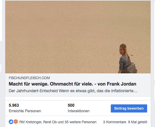The height and width of the screenshot is (127, 155).
Task: Open the FISCHUNDFLEISCH.COM source link
Action: [29, 78]
